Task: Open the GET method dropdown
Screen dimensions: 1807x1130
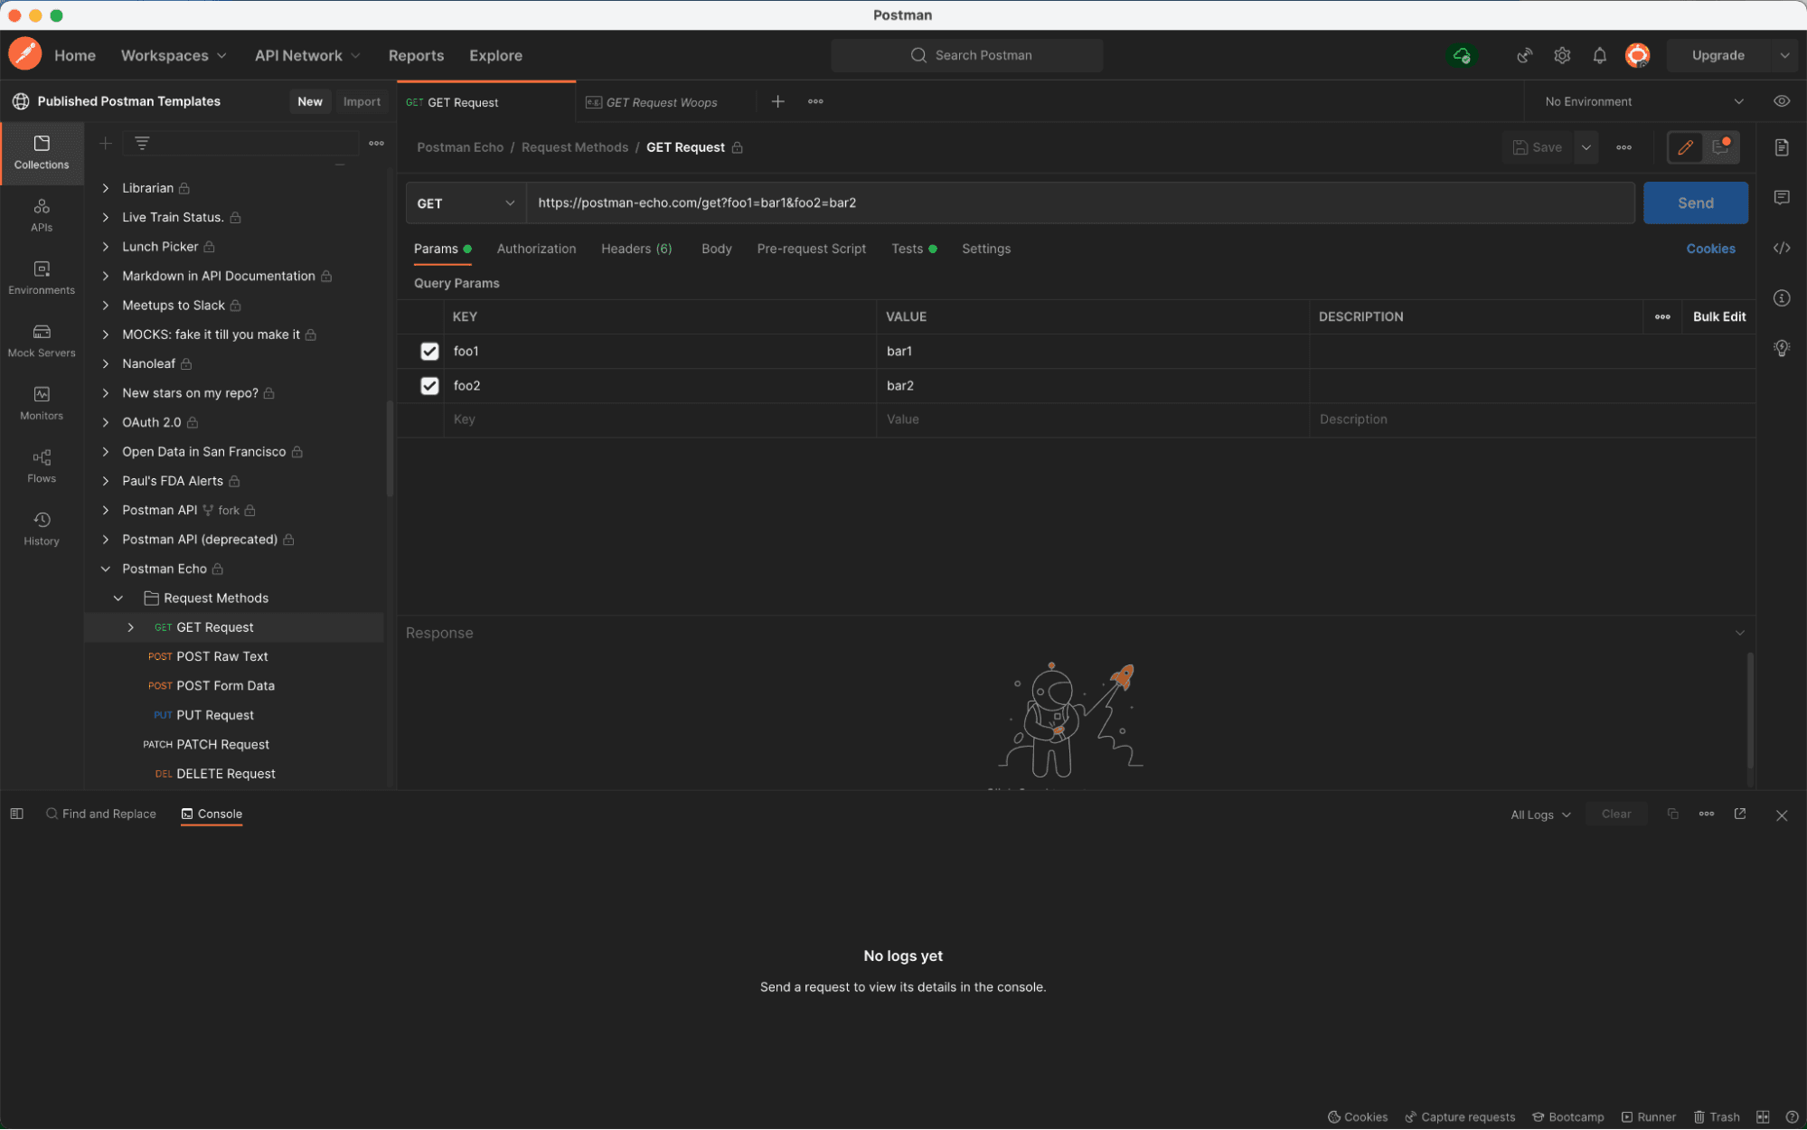Action: pyautogui.click(x=465, y=203)
